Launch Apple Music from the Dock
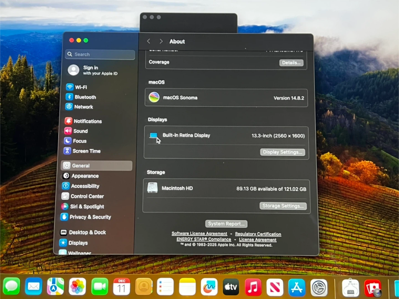Viewport: 399px width, 299px height. coord(253,287)
